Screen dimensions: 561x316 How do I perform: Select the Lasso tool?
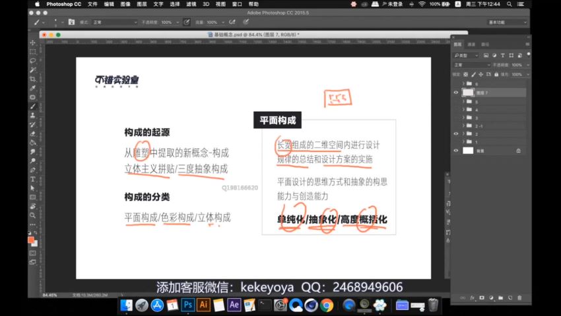(x=32, y=61)
